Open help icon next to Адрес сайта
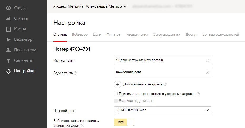The height and width of the screenshot is (128, 245). [x=75, y=73]
